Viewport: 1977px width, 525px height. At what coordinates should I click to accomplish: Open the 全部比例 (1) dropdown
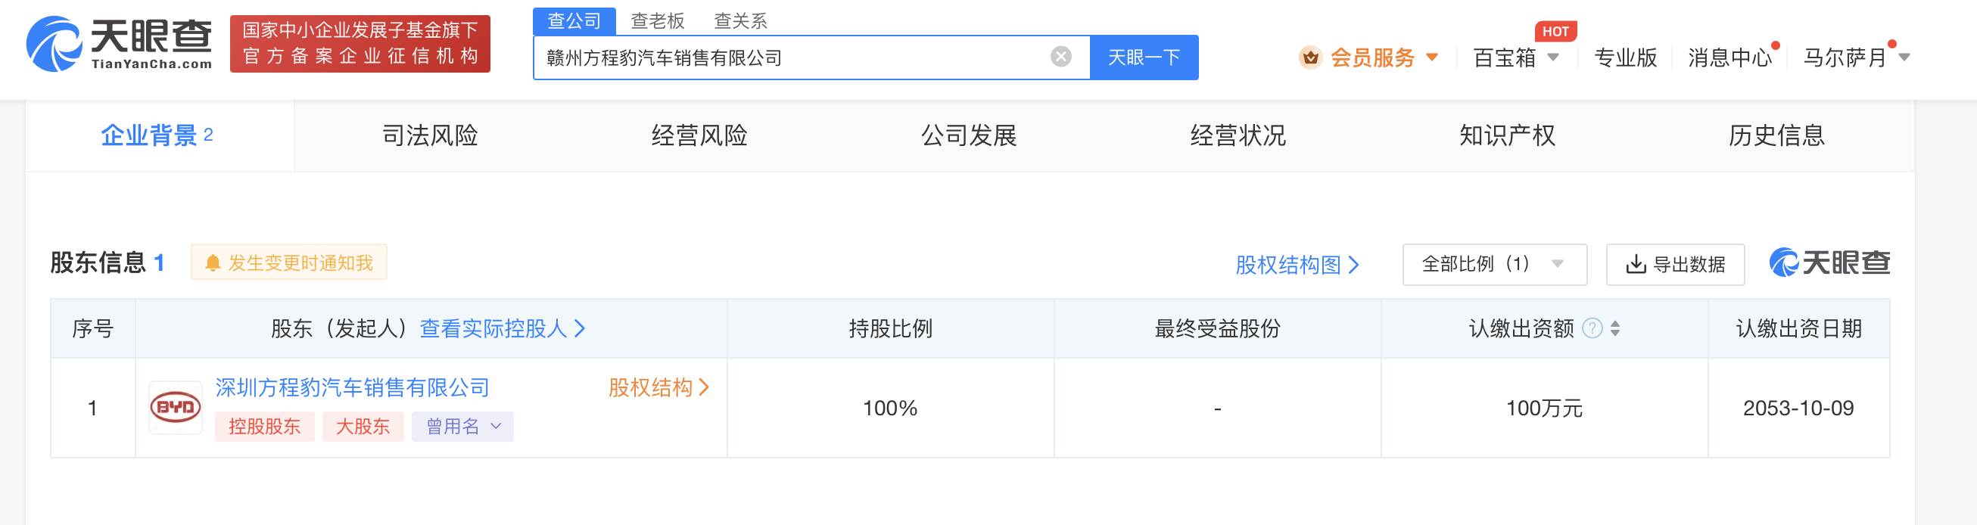point(1493,264)
